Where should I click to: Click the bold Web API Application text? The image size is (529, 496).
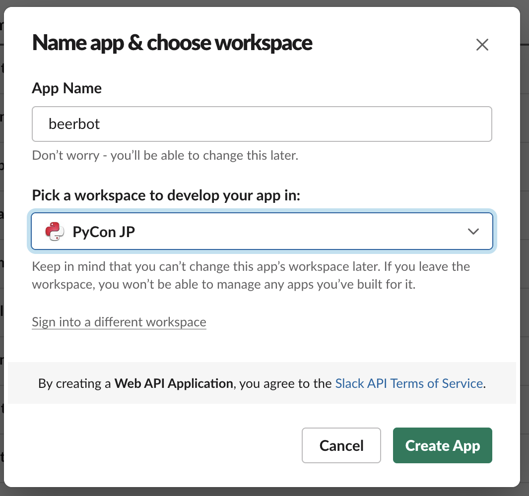[174, 383]
